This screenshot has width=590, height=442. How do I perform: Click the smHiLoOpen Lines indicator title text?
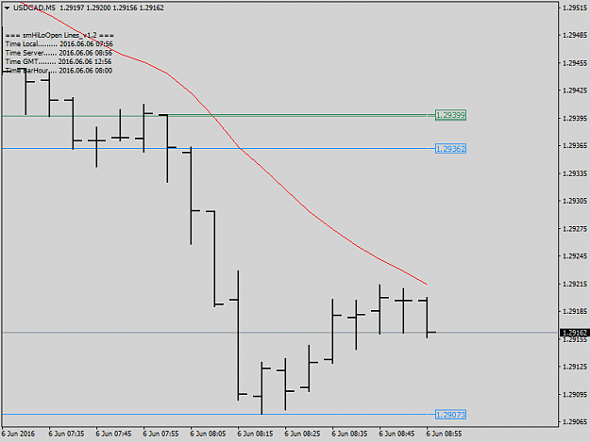click(x=59, y=35)
